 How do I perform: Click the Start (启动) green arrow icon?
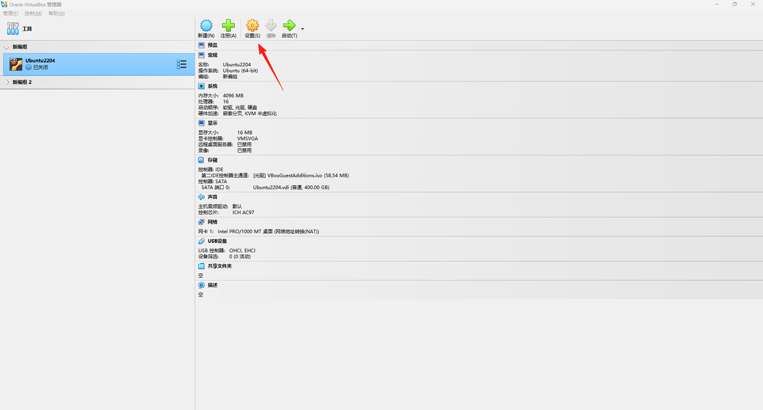coord(289,25)
